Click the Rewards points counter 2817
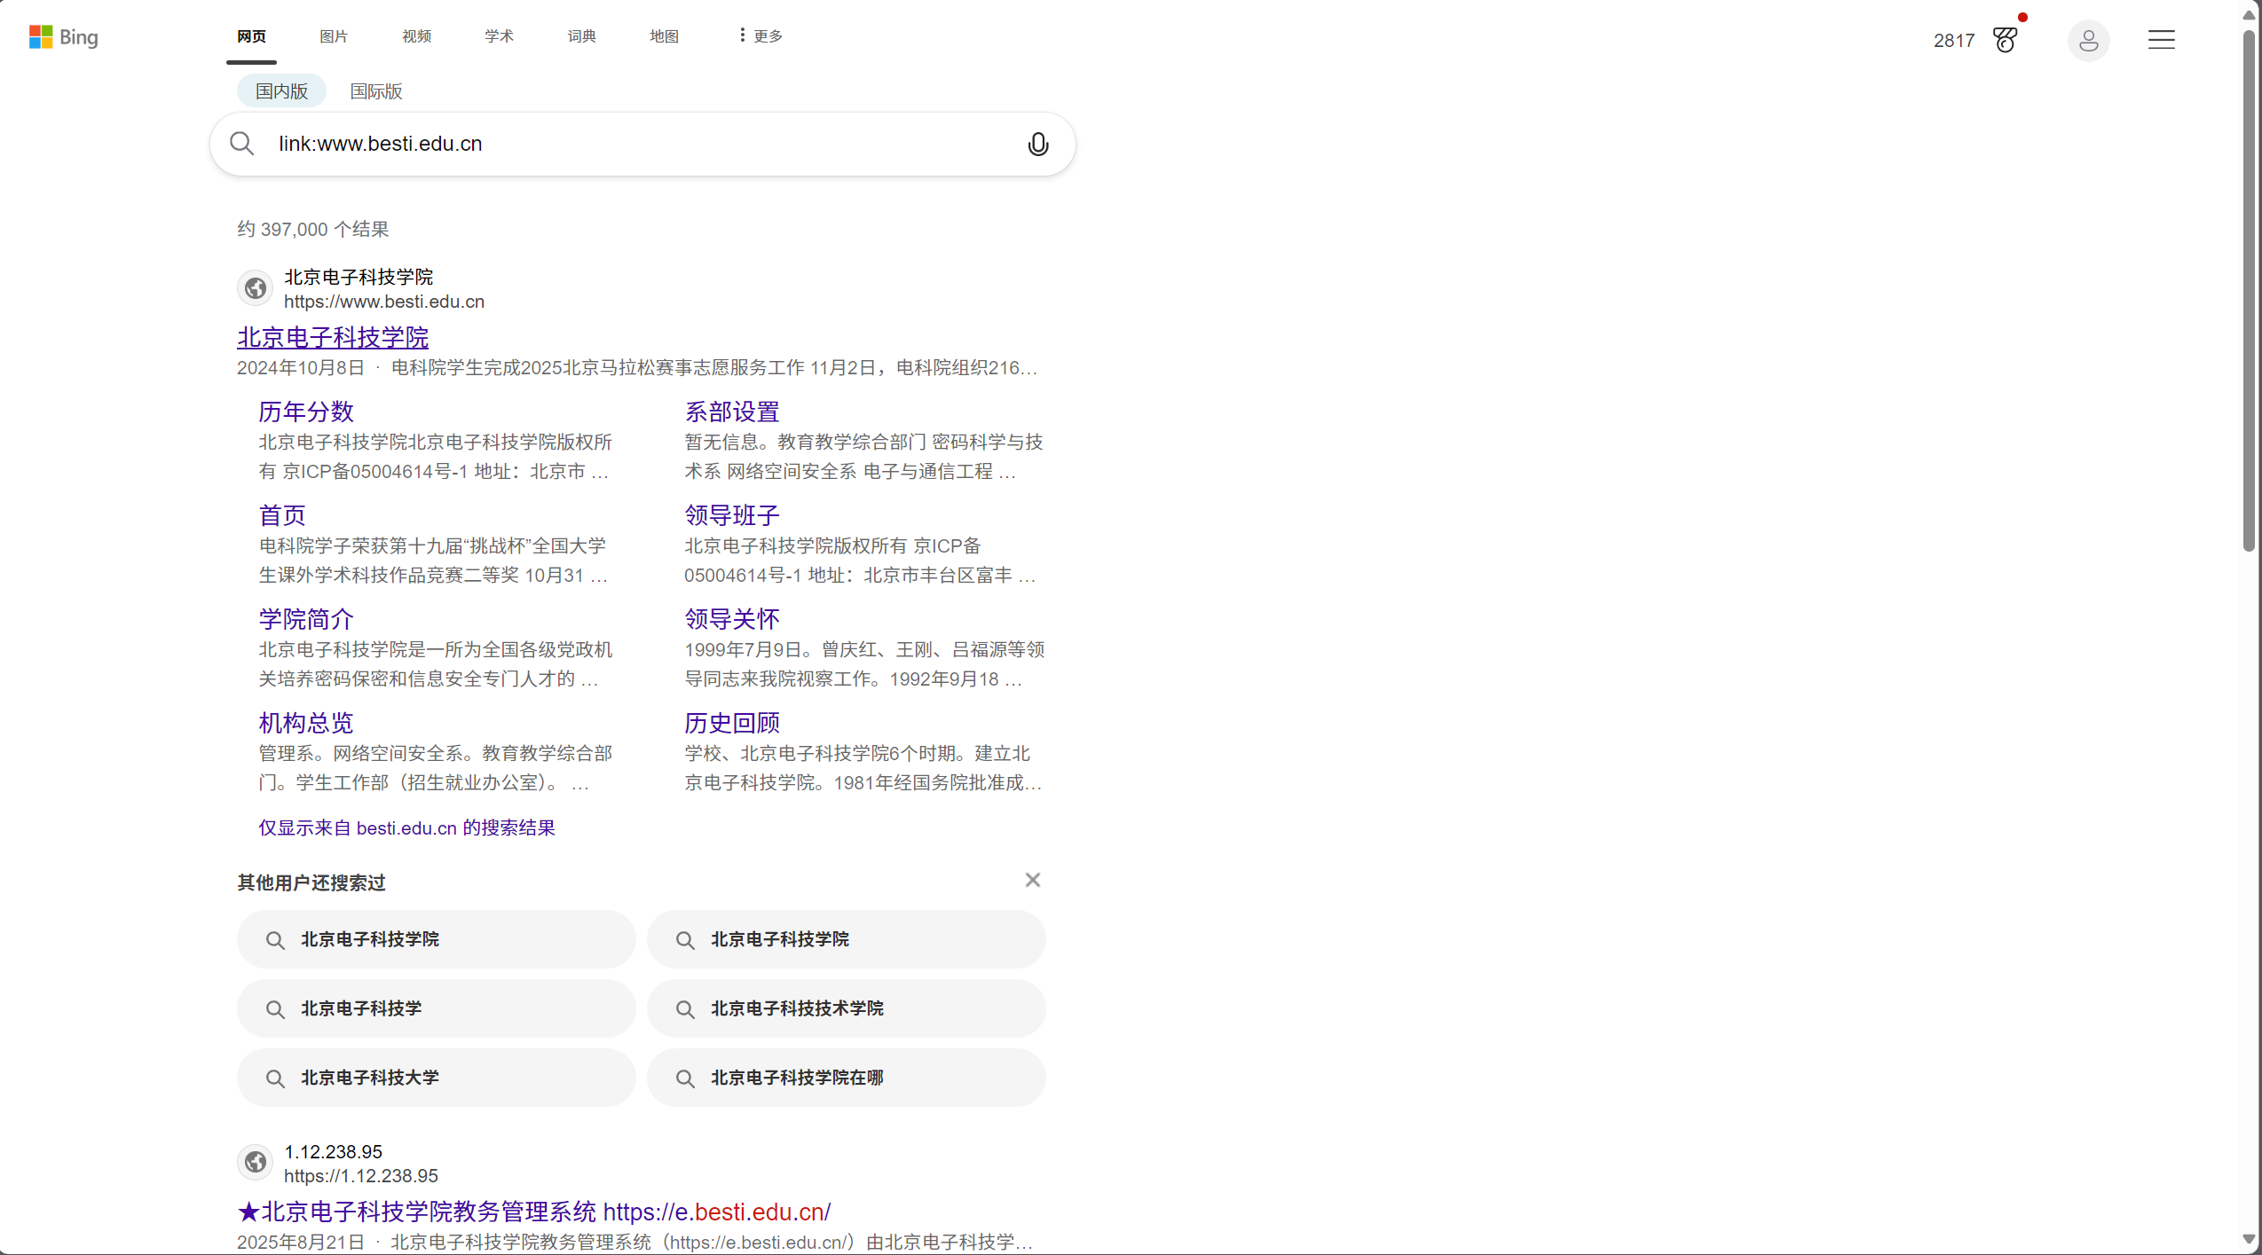 [x=1953, y=40]
